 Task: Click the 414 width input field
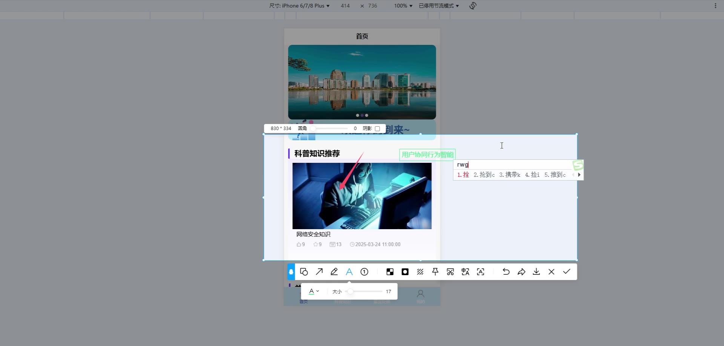click(x=345, y=6)
